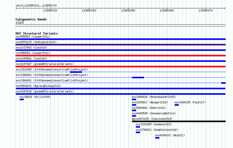This screenshot has width=233, height=148.
Task: Click the nsv556593 (Cooper2011) variant label
Action: pyautogui.click(x=33, y=37)
